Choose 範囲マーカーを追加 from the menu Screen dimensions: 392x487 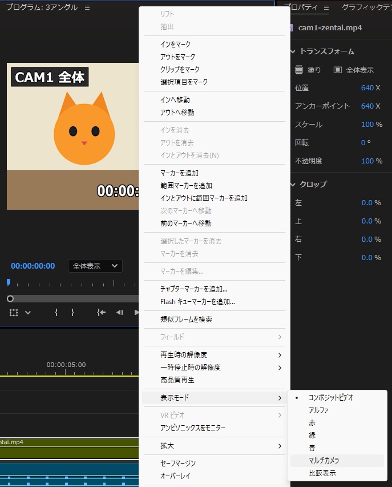click(x=215, y=186)
